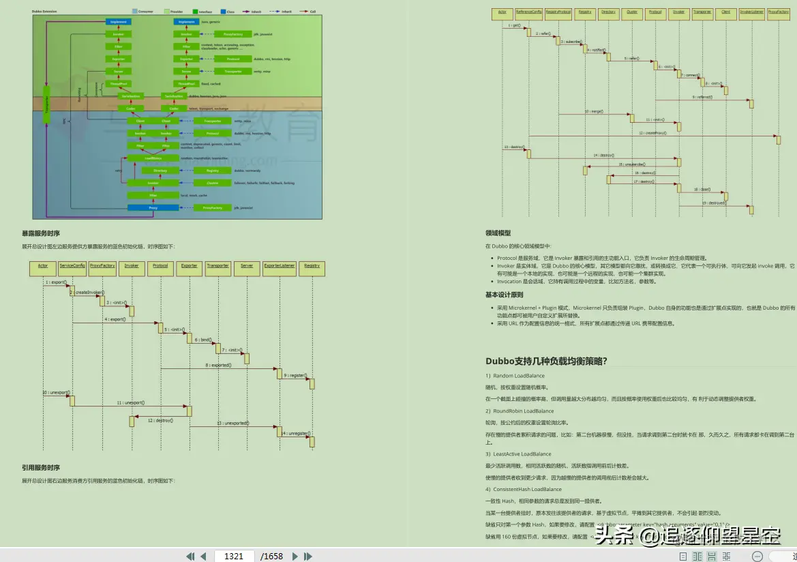797x562 pixels.
Task: Zoom out with the minus icon
Action: click(x=757, y=557)
